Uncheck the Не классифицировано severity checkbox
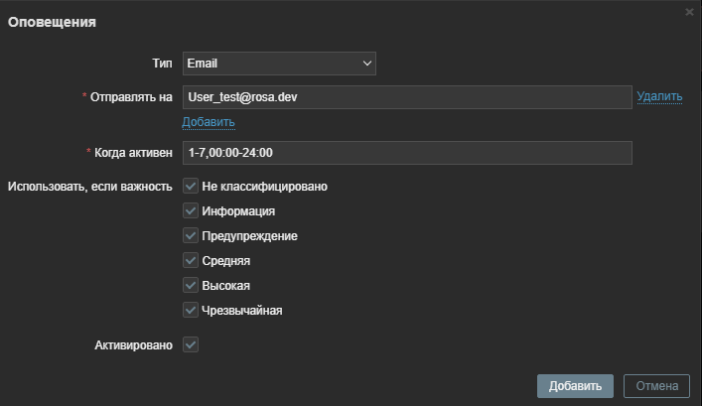 point(191,186)
